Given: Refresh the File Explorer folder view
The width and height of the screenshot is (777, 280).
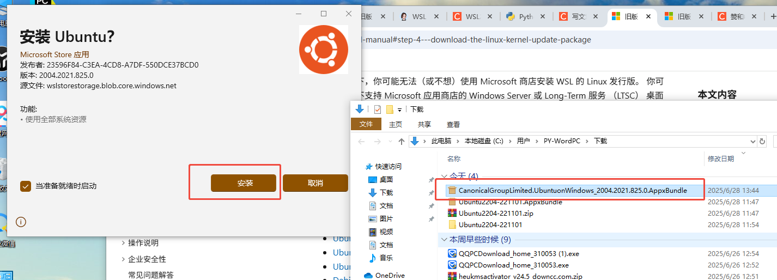Looking at the screenshot, I should 762,141.
